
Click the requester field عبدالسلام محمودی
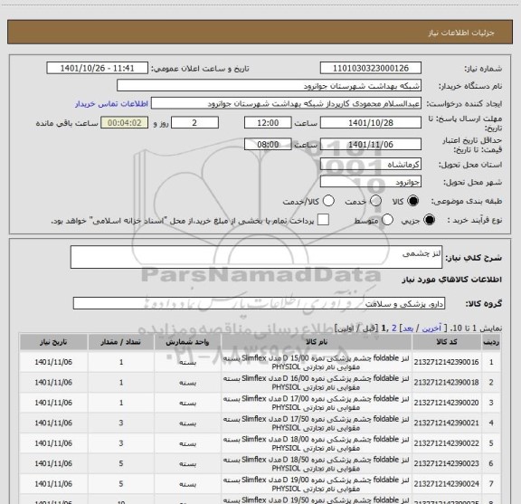coord(286,103)
